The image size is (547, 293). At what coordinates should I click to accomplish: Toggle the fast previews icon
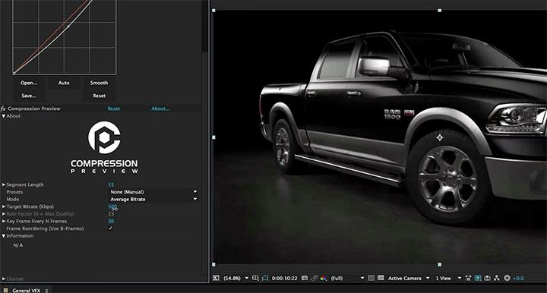pyautogui.click(x=478, y=278)
